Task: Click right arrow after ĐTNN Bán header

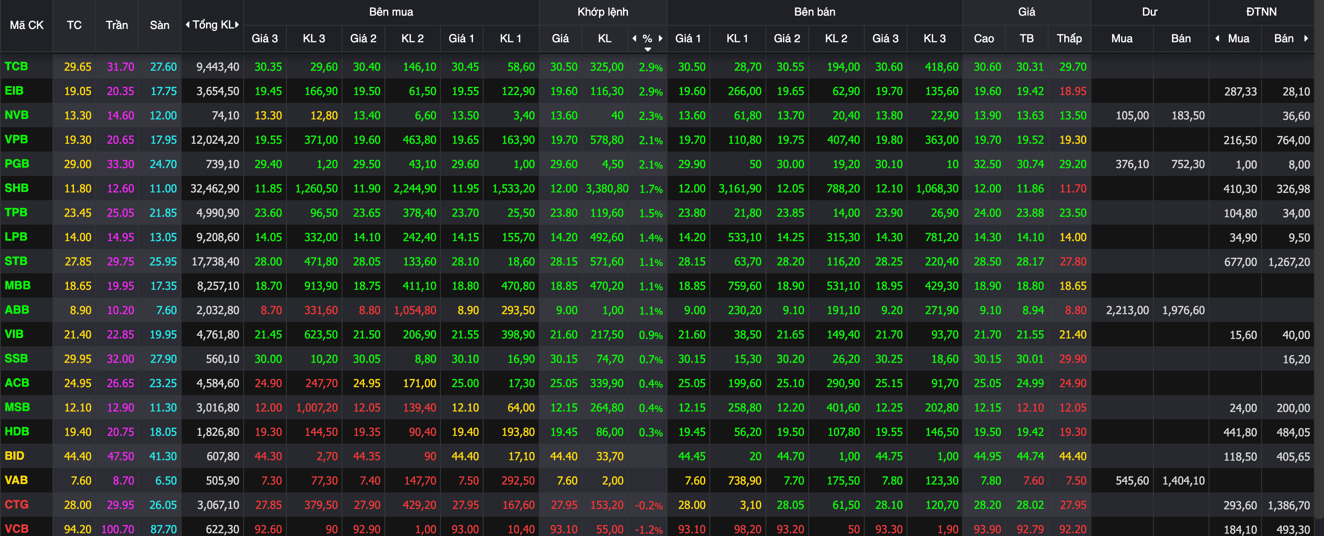Action: point(1306,39)
